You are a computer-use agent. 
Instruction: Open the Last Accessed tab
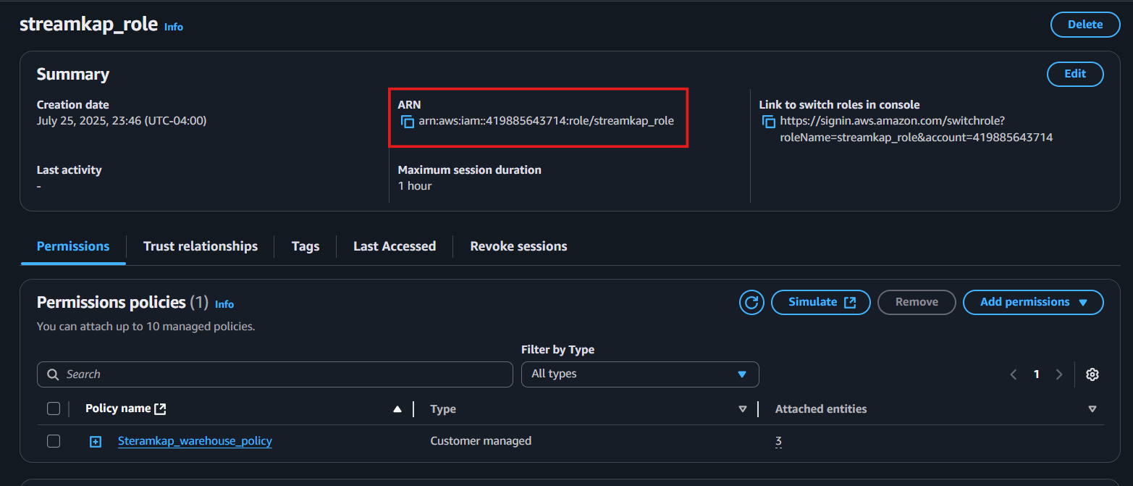coord(395,246)
